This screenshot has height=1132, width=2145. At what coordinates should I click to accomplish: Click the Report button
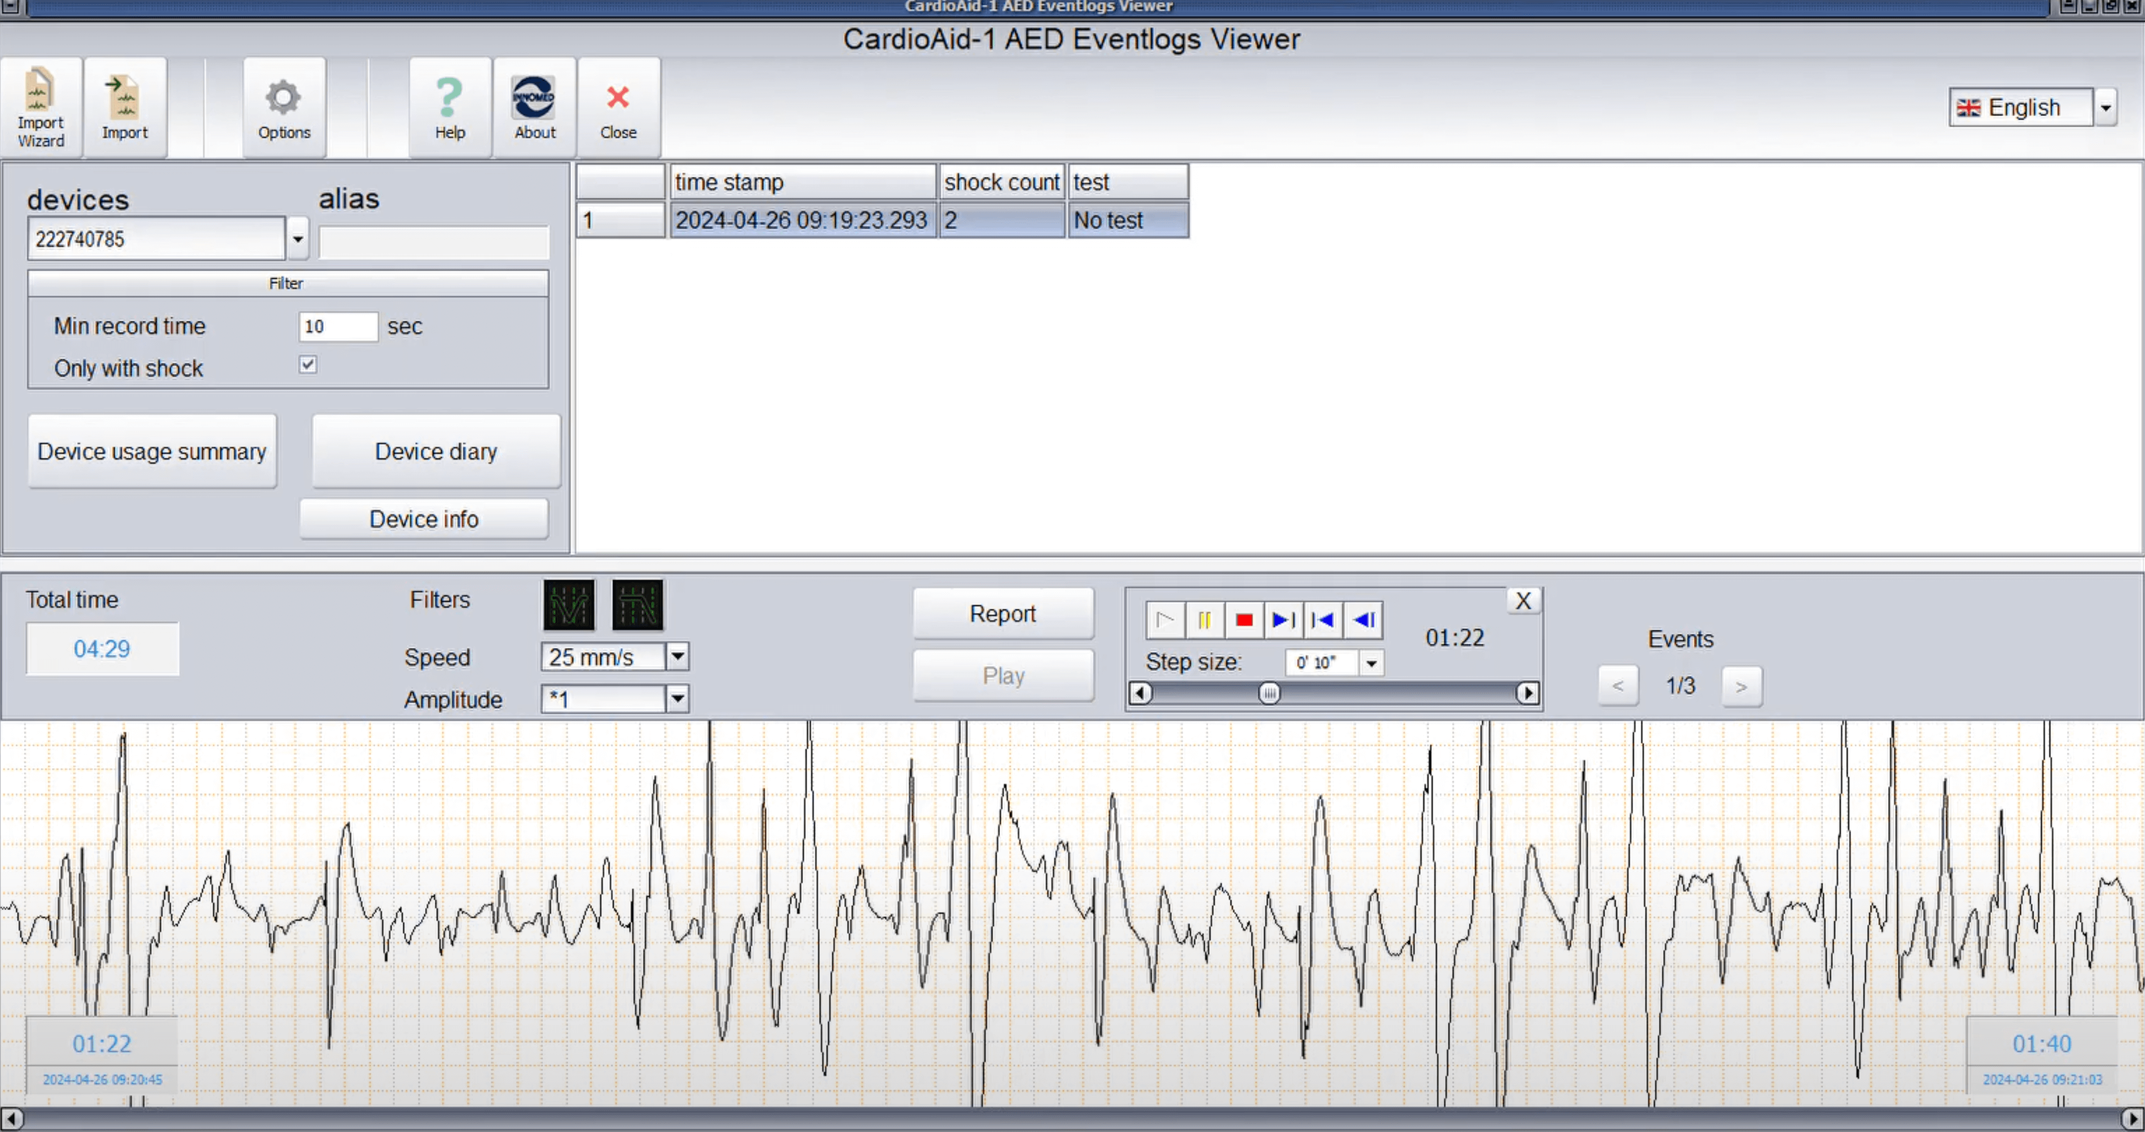click(x=1003, y=615)
